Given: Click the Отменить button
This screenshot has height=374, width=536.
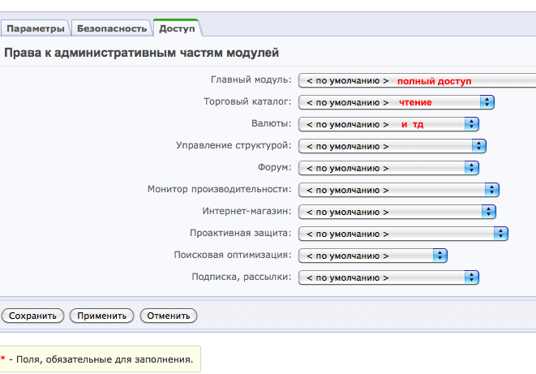Looking at the screenshot, I should pyautogui.click(x=169, y=316).
